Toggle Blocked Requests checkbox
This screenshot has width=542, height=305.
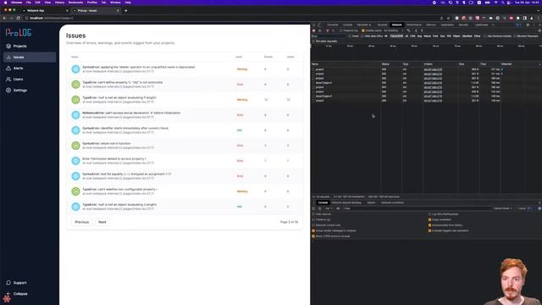coord(515,36)
